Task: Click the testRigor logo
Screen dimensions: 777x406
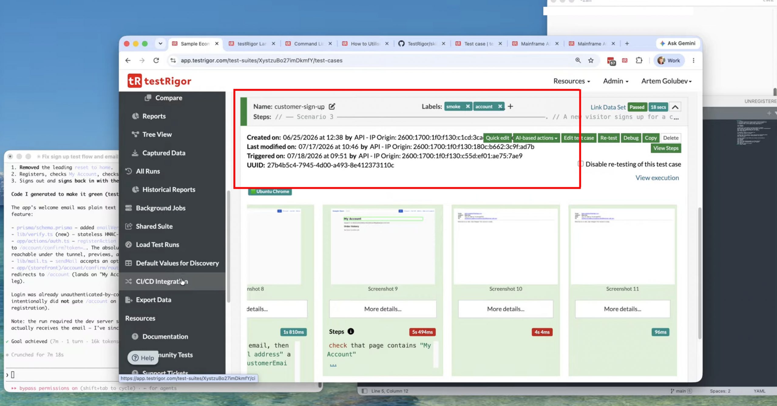Action: coord(159,81)
